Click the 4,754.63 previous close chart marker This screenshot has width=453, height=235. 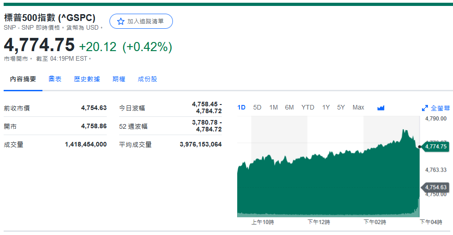435,187
